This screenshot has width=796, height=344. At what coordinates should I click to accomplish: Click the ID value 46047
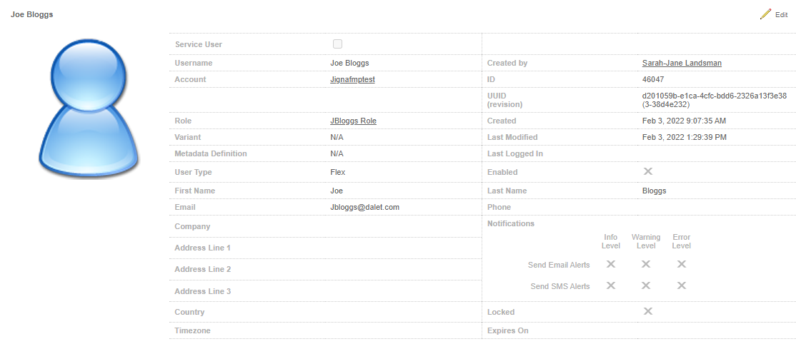tap(653, 79)
